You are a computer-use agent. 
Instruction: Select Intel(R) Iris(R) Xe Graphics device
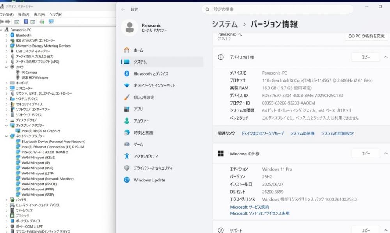[41, 131]
